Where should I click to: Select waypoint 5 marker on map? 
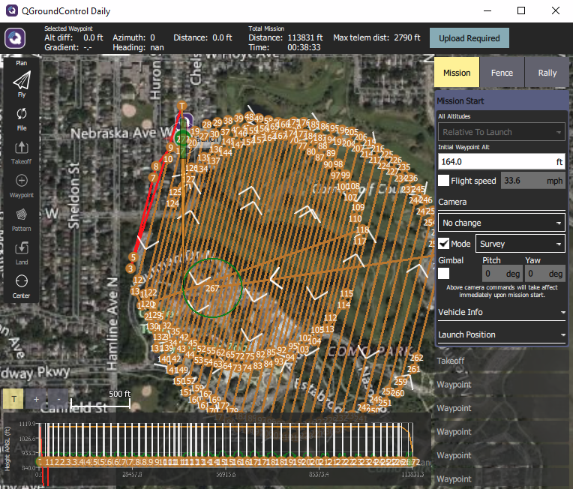[x=133, y=257]
